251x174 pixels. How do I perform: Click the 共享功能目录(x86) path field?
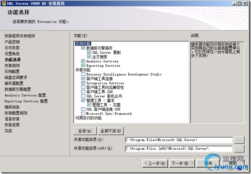click(x=179, y=148)
